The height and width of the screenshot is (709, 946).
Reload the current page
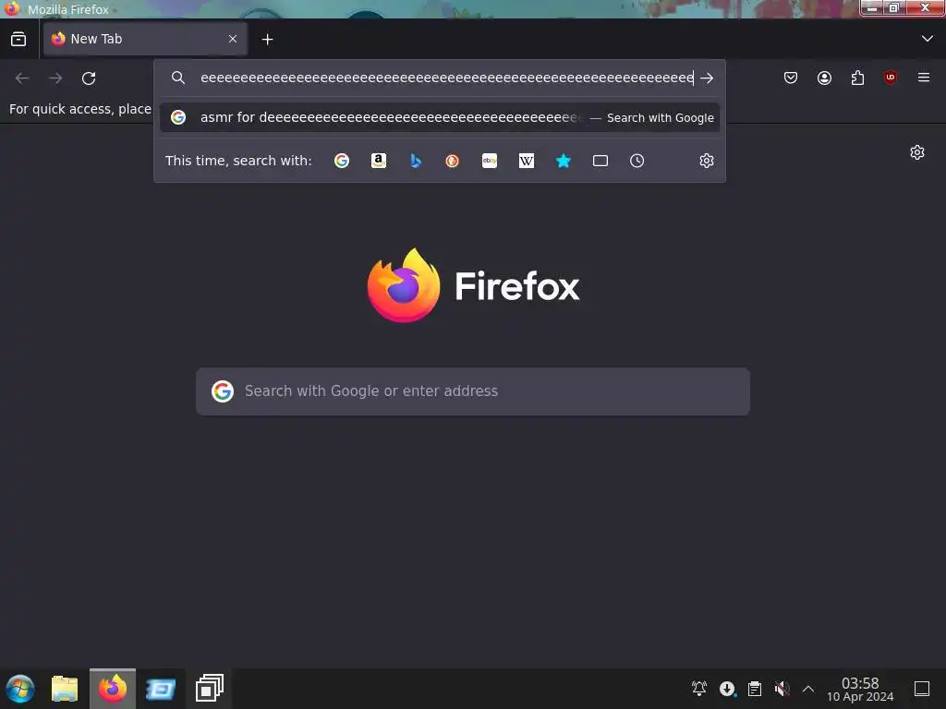(x=89, y=78)
